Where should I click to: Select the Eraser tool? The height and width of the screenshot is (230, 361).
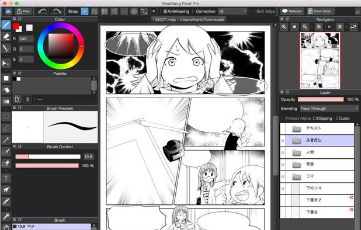pyautogui.click(x=6, y=37)
